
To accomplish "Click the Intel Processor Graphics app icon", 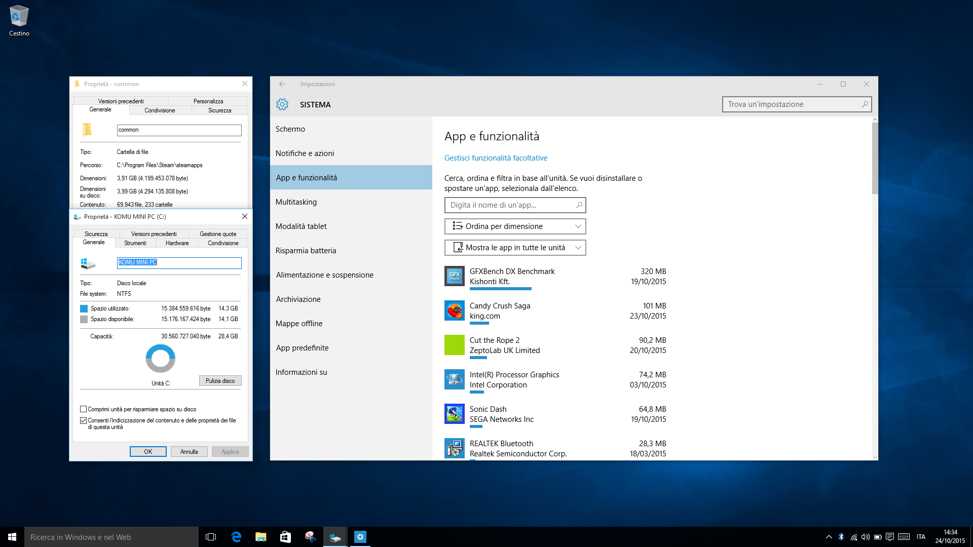I will point(455,379).
